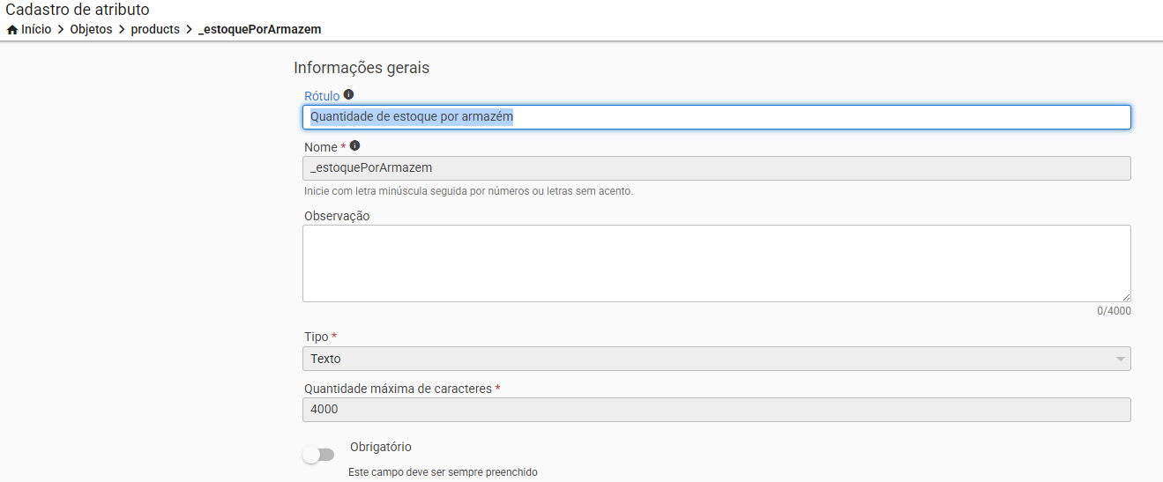
Task: Click the Obrigatório label text
Action: click(x=380, y=447)
